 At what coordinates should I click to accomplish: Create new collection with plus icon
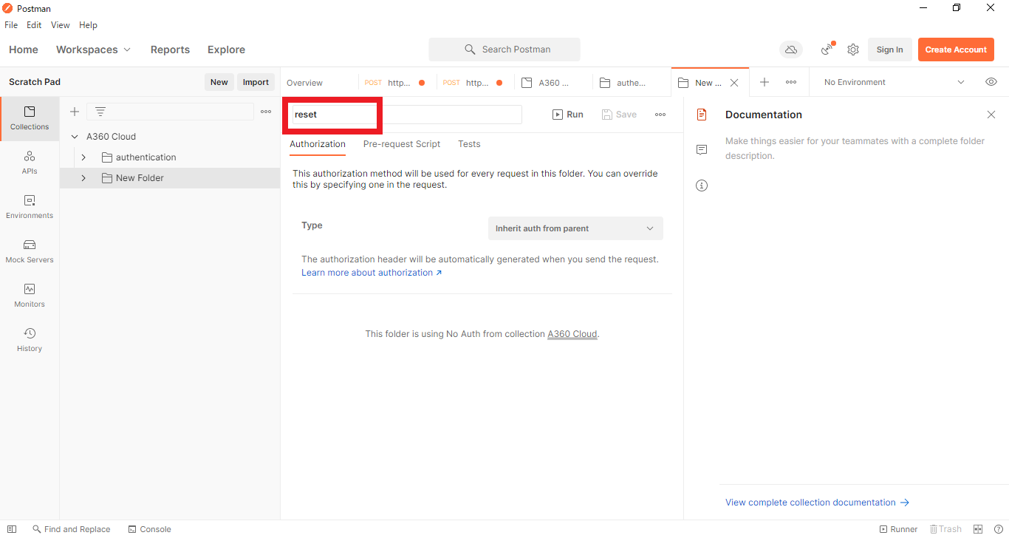pos(75,112)
